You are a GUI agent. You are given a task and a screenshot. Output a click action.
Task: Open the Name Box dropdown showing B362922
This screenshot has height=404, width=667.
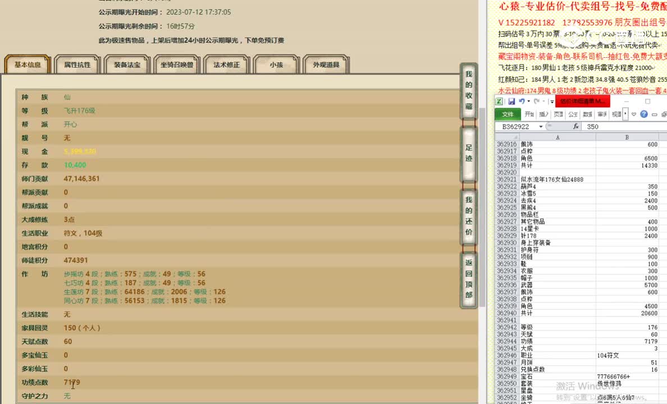(541, 126)
